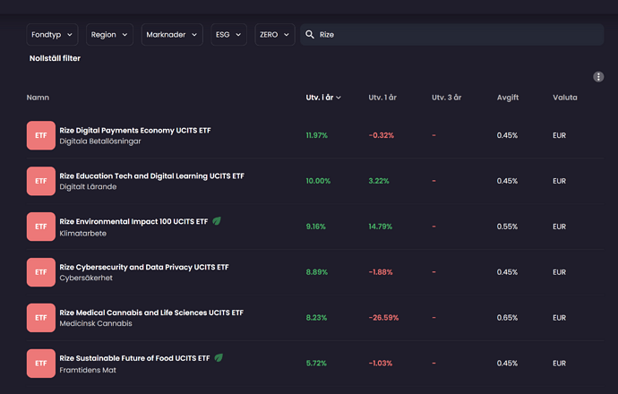Click the -26.59% one-year value
The image size is (618, 394).
pyautogui.click(x=383, y=318)
